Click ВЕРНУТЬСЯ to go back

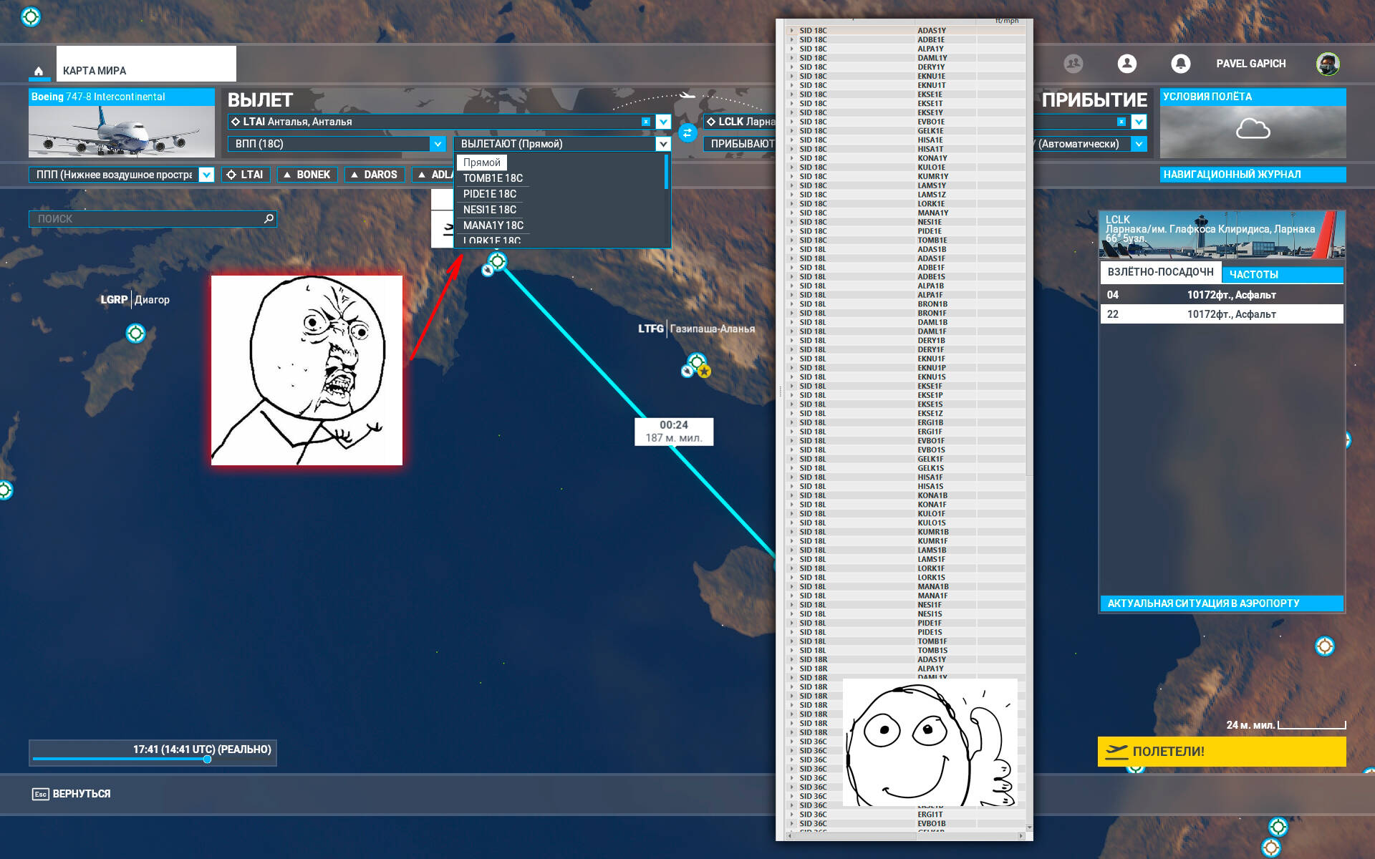click(72, 794)
